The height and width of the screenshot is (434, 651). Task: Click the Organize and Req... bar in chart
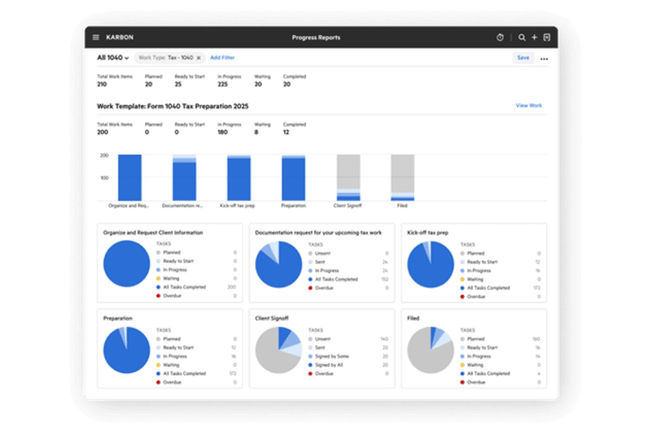130,178
